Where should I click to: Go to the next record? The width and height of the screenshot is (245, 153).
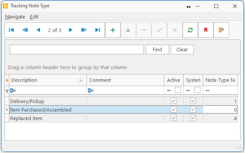pos(71,30)
